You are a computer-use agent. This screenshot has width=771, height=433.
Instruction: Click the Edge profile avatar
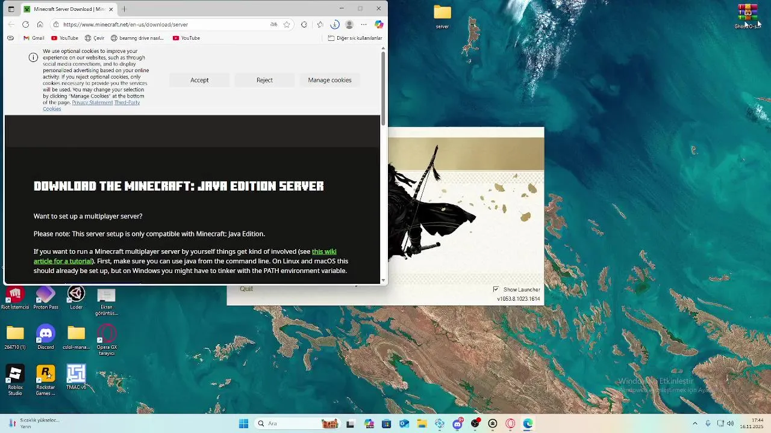pos(349,25)
